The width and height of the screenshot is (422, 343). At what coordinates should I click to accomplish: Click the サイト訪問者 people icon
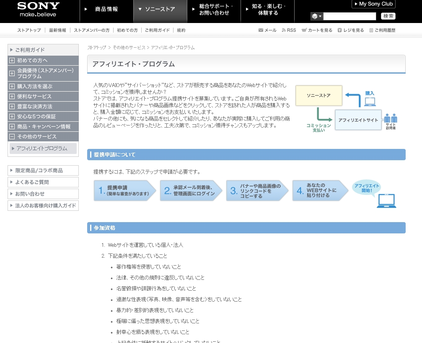click(x=391, y=118)
